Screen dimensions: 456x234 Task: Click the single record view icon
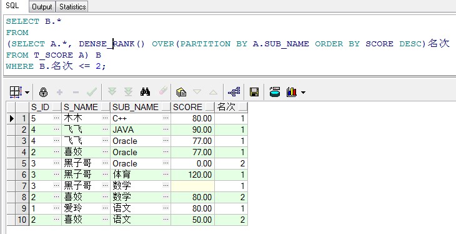pyautogui.click(x=181, y=93)
